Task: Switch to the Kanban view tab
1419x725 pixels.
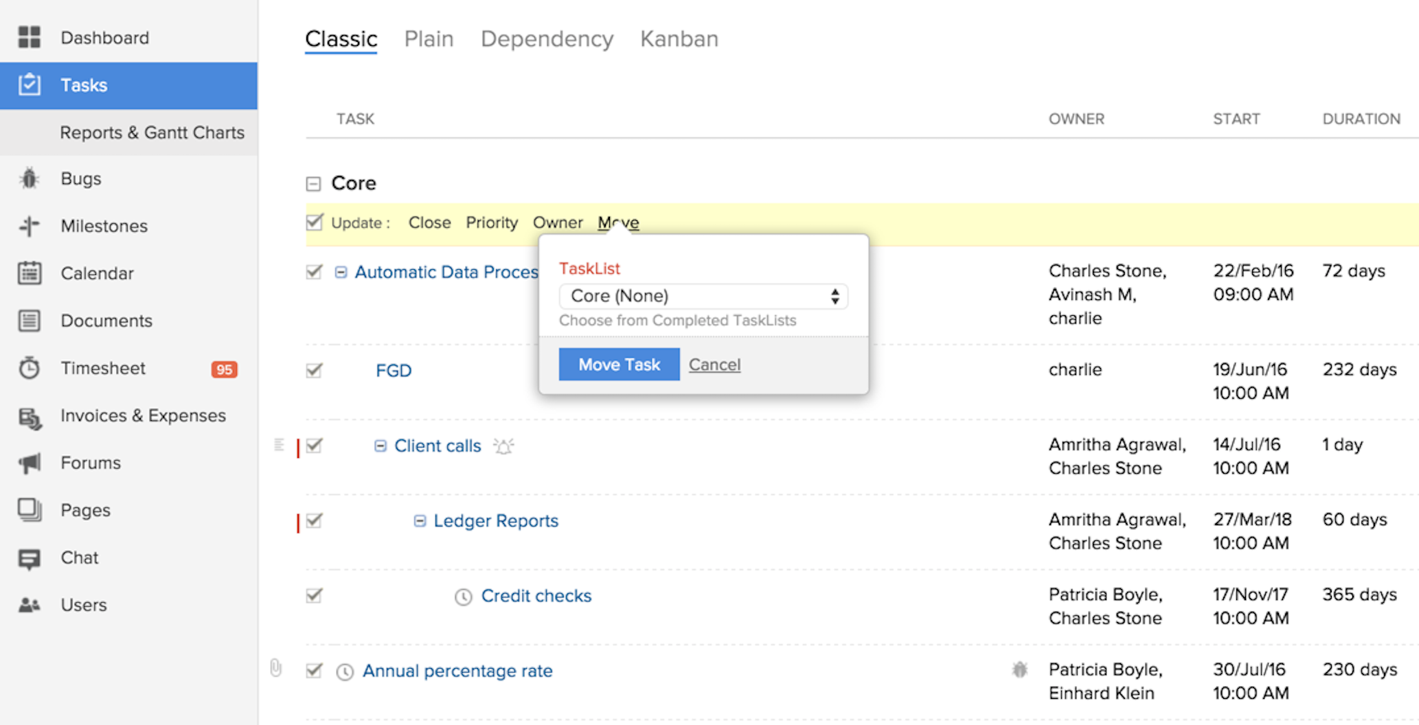Action: (679, 39)
